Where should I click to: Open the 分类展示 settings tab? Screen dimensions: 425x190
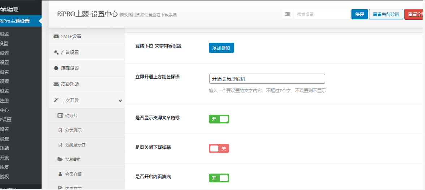[73, 130]
